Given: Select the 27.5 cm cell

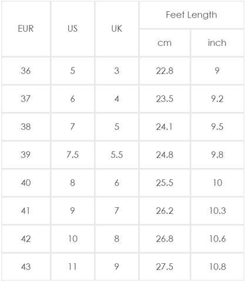Looking at the screenshot, I should (164, 267).
